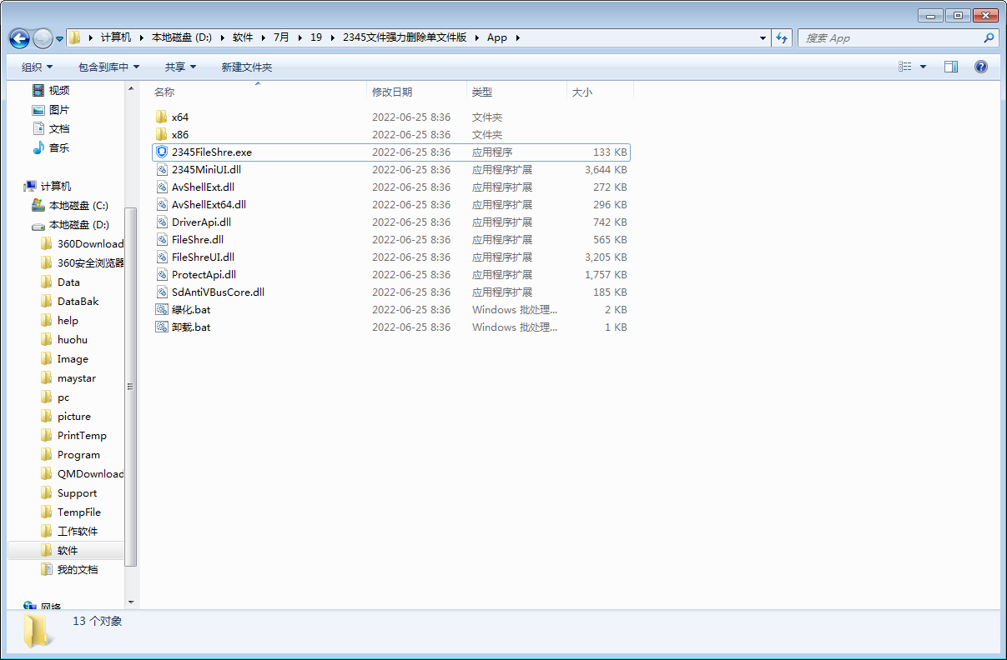Open the PrintTemp folder in the tree
1007x660 pixels.
click(x=82, y=435)
